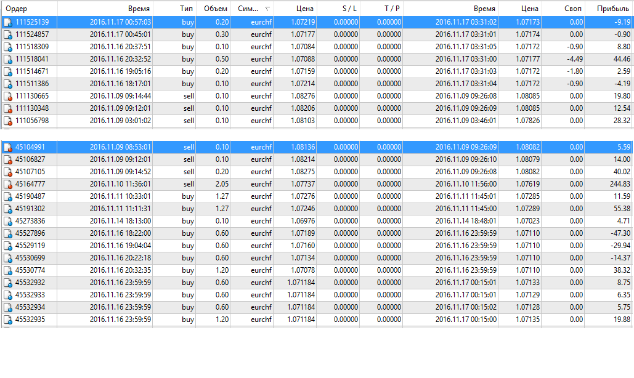This screenshot has height=378, width=634.
Task: Click the order icon for 45532932
Action: 7,283
